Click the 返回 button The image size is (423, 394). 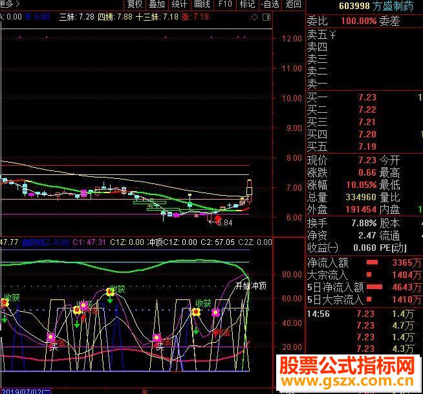click(x=293, y=4)
